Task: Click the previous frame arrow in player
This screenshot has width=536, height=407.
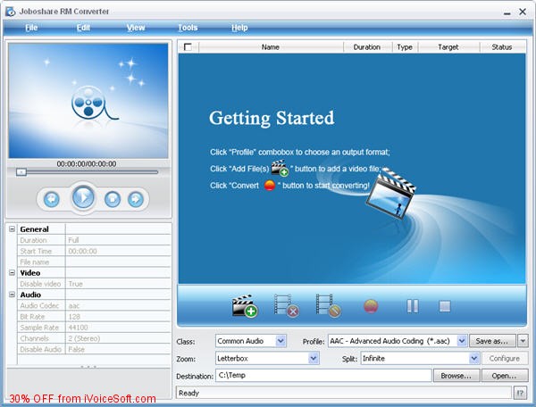Action: (x=52, y=199)
